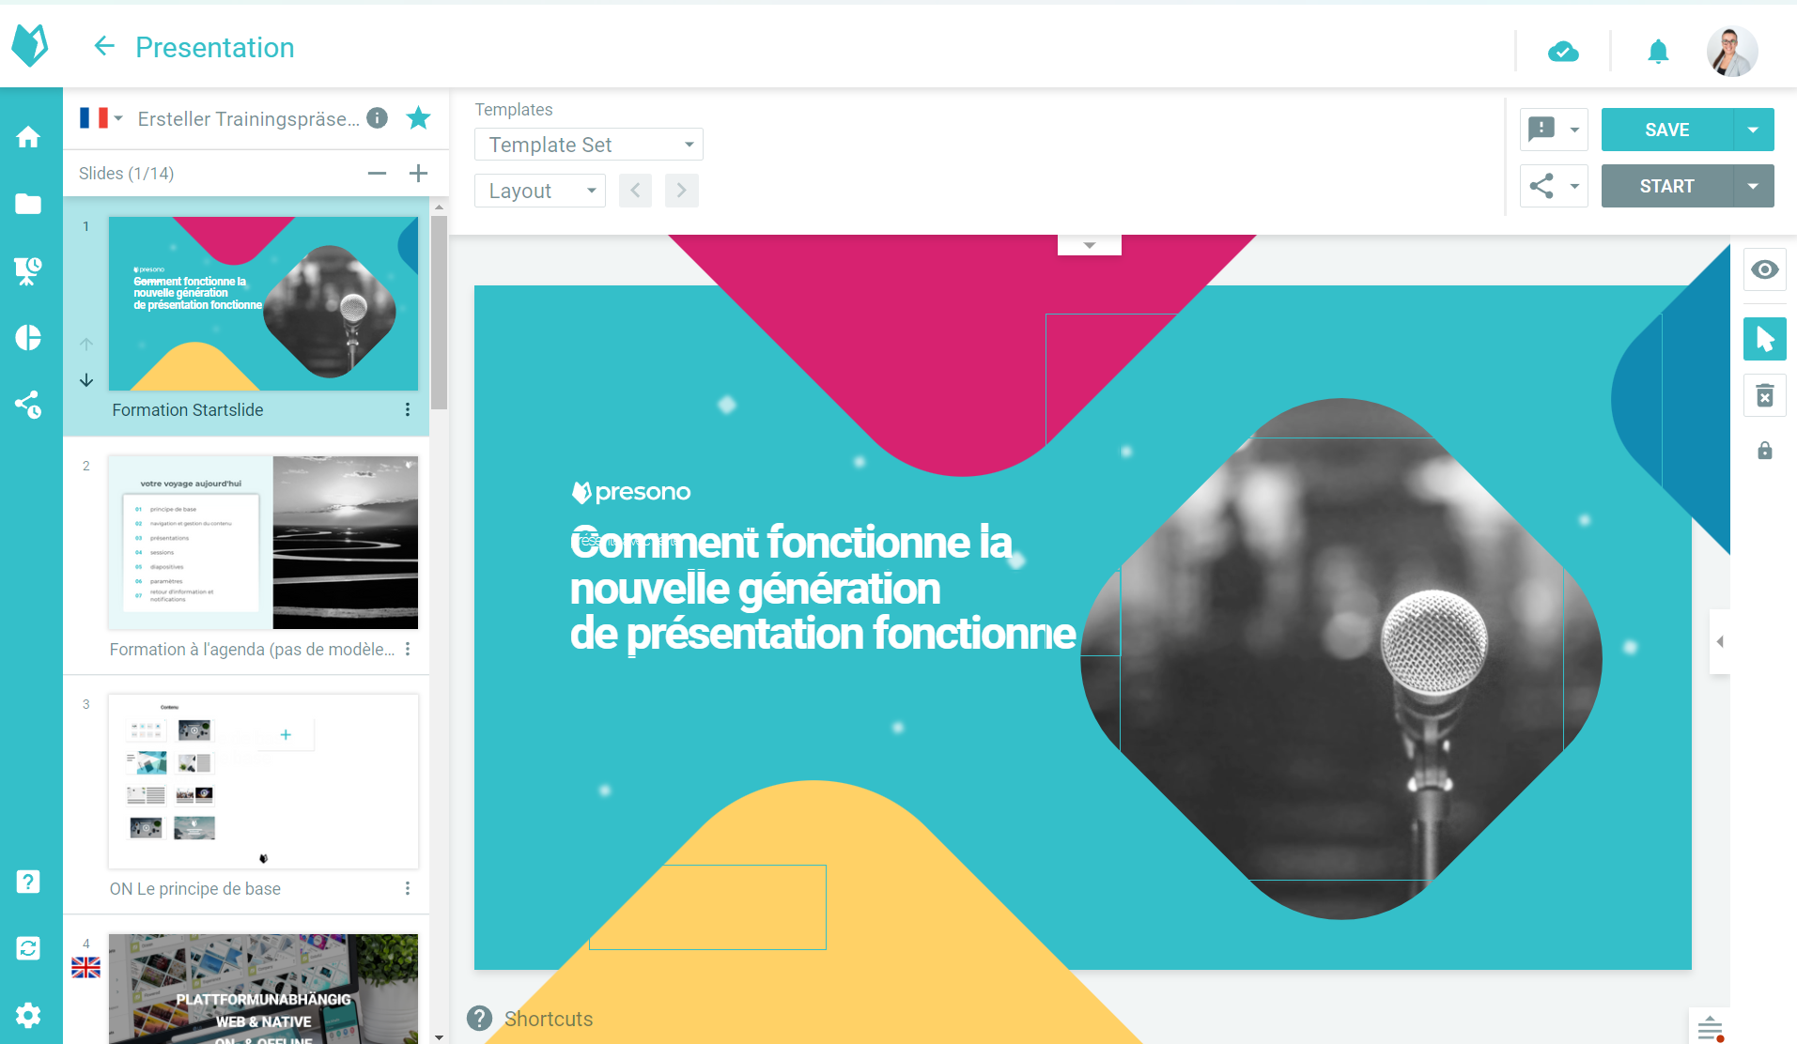This screenshot has height=1044, width=1797.
Task: Open options menu for Formation à l'agenda slide
Action: 407,649
